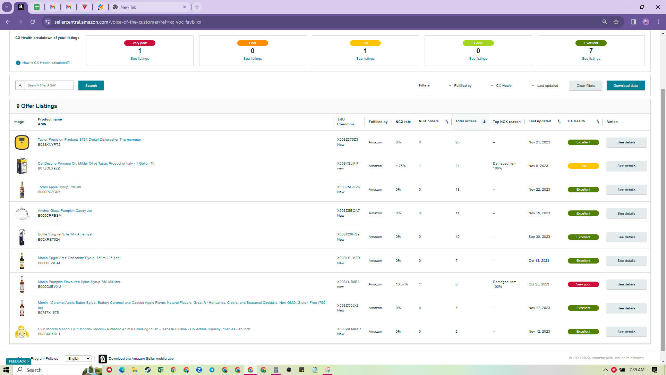Focus the Search title, ASIN field

click(x=49, y=85)
